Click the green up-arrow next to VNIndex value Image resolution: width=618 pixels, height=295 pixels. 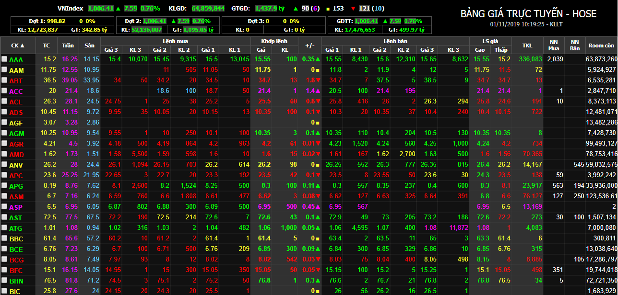pos(118,9)
